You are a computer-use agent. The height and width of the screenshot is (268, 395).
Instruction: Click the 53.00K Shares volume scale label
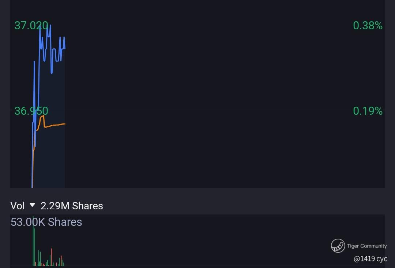tap(46, 222)
